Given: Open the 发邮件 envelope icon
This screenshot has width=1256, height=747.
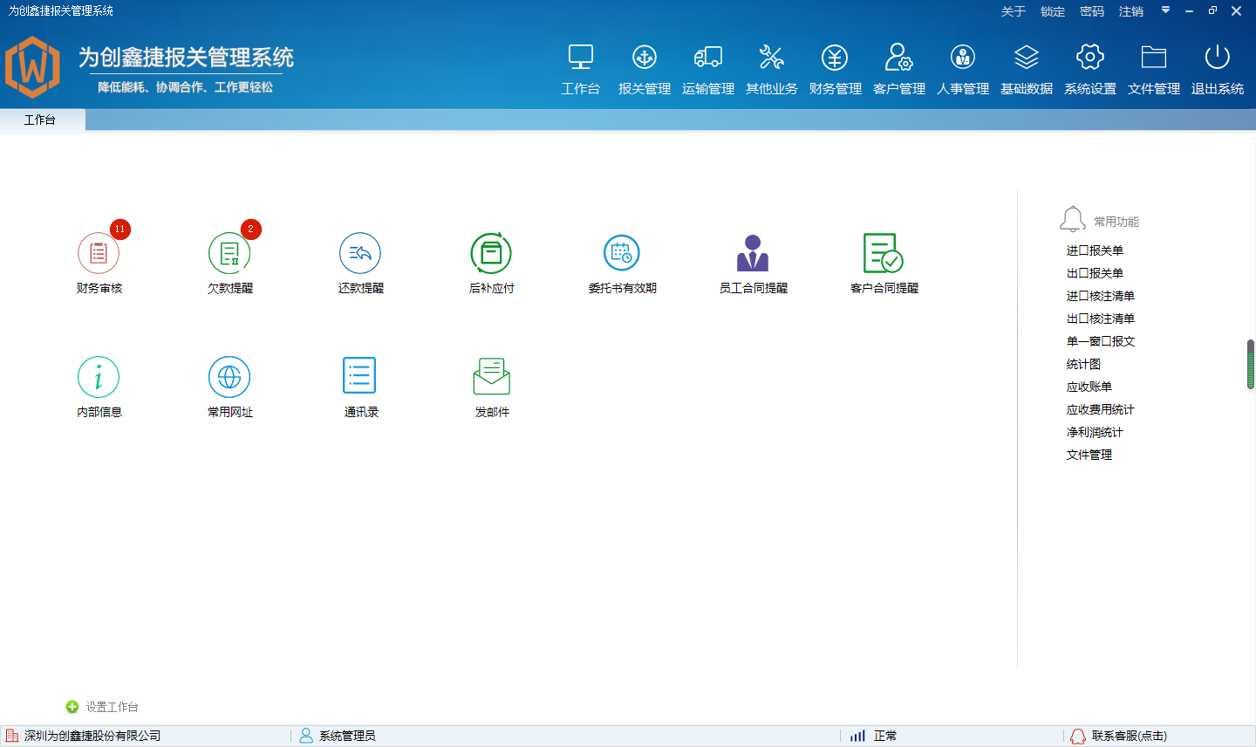Looking at the screenshot, I should 492,377.
